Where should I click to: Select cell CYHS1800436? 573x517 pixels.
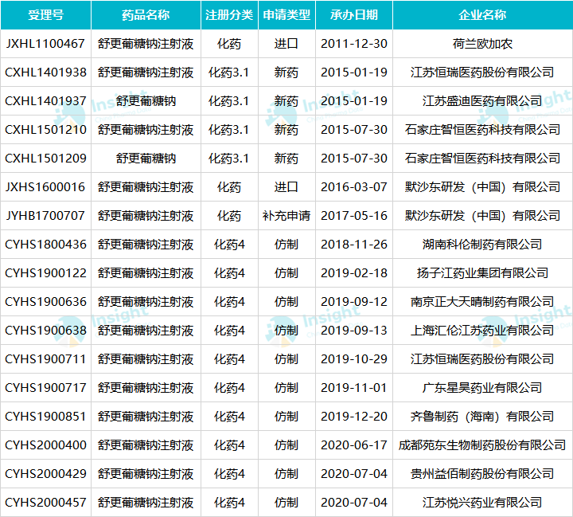tap(45, 245)
